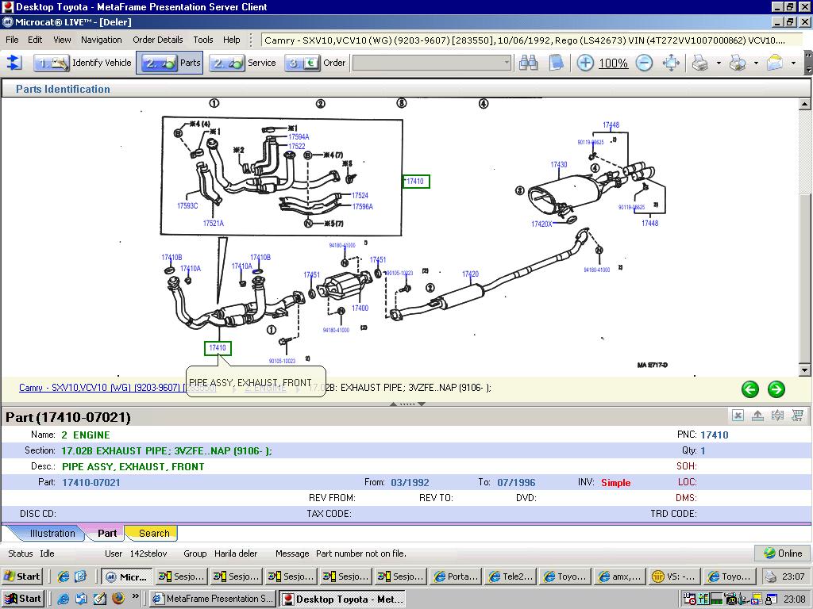Switch to the Search tab
This screenshot has height=609, width=813.
pyautogui.click(x=153, y=534)
